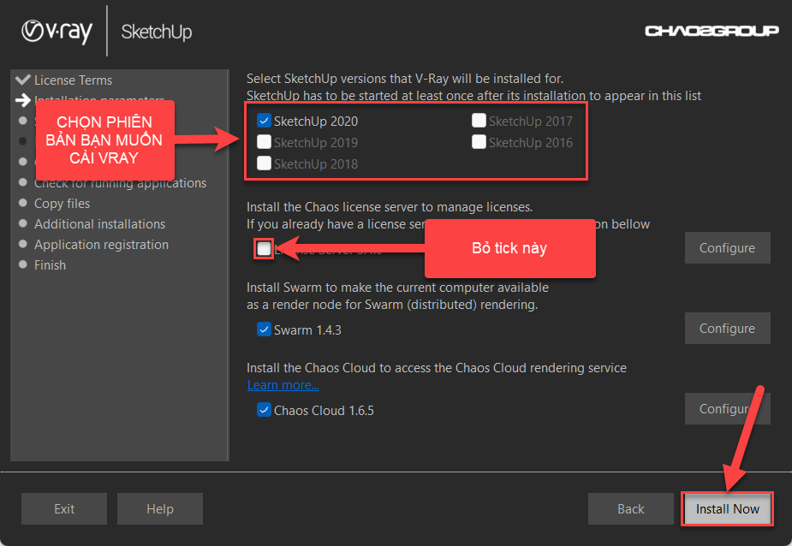The height and width of the screenshot is (546, 792).
Task: Click the current step arrow icon
Action: point(23,100)
